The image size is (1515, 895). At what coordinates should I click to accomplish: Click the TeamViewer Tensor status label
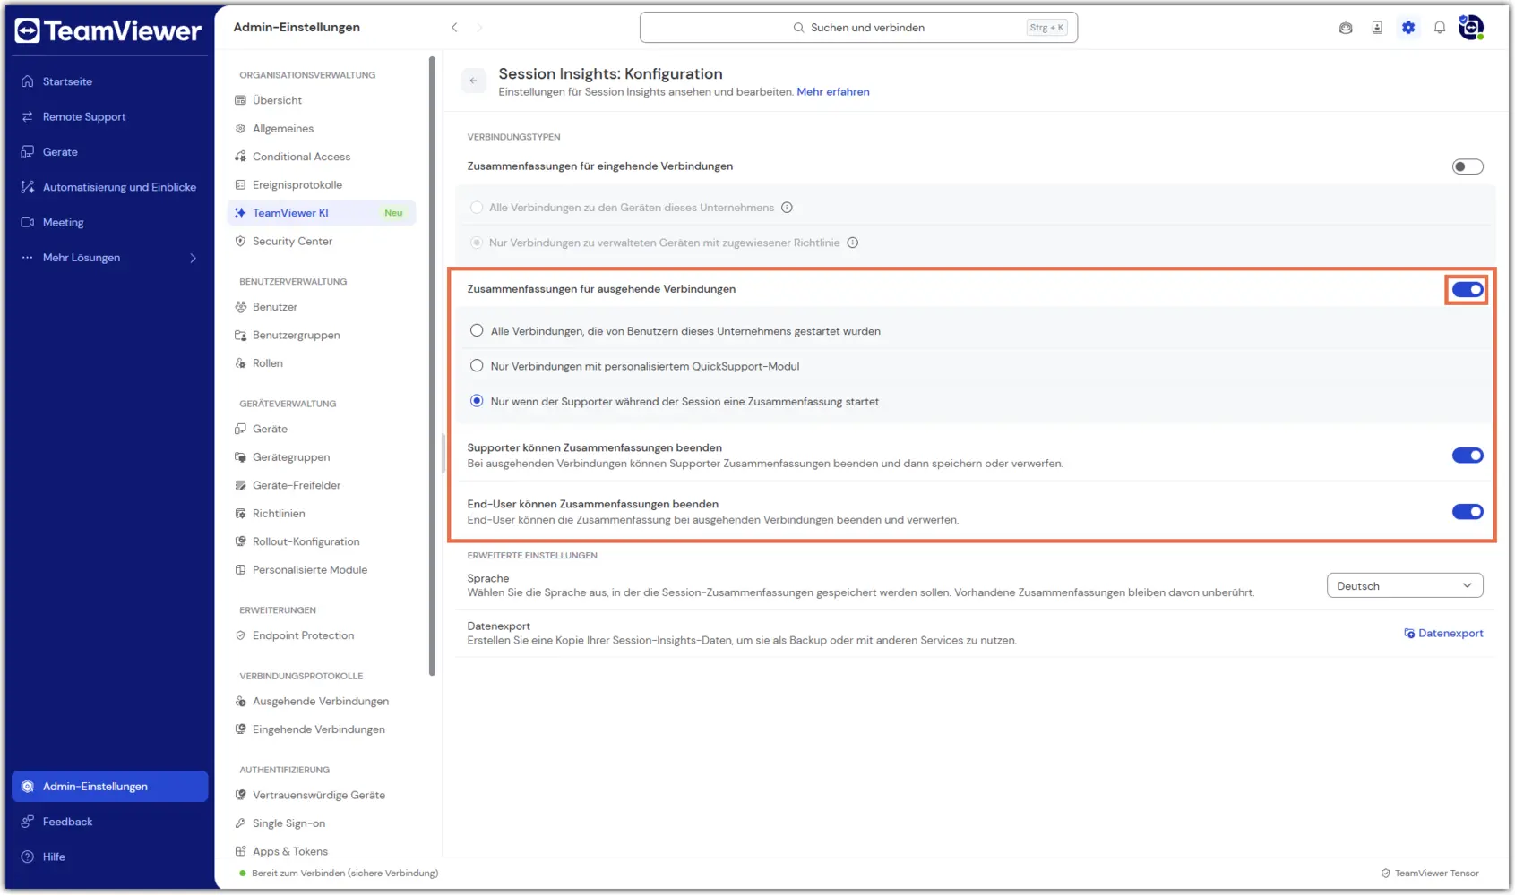click(1431, 874)
